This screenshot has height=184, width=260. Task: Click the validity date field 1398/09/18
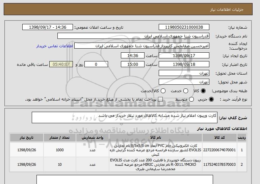pyautogui.click(x=184, y=64)
